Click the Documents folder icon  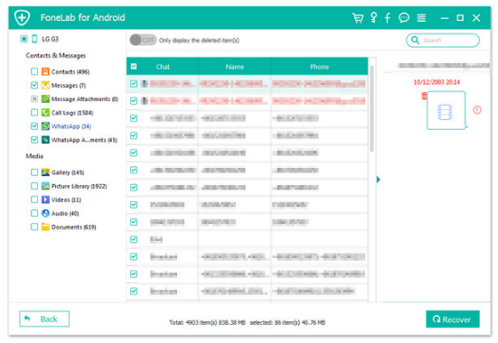coord(45,227)
